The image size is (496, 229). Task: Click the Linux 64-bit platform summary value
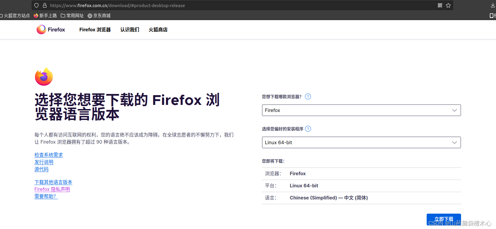click(304, 186)
